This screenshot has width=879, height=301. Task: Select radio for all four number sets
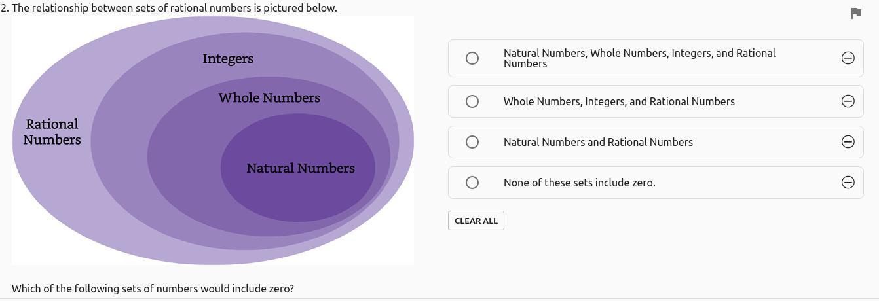pos(472,58)
